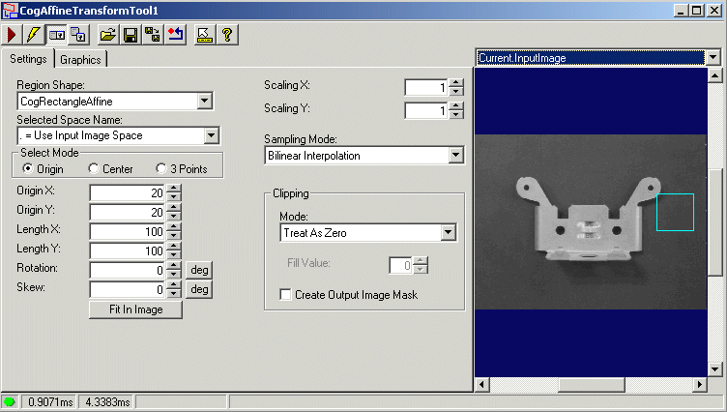
Task: Switch to the Graphics tab
Action: click(x=80, y=60)
